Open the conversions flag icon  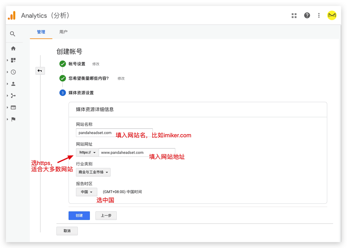(13, 119)
